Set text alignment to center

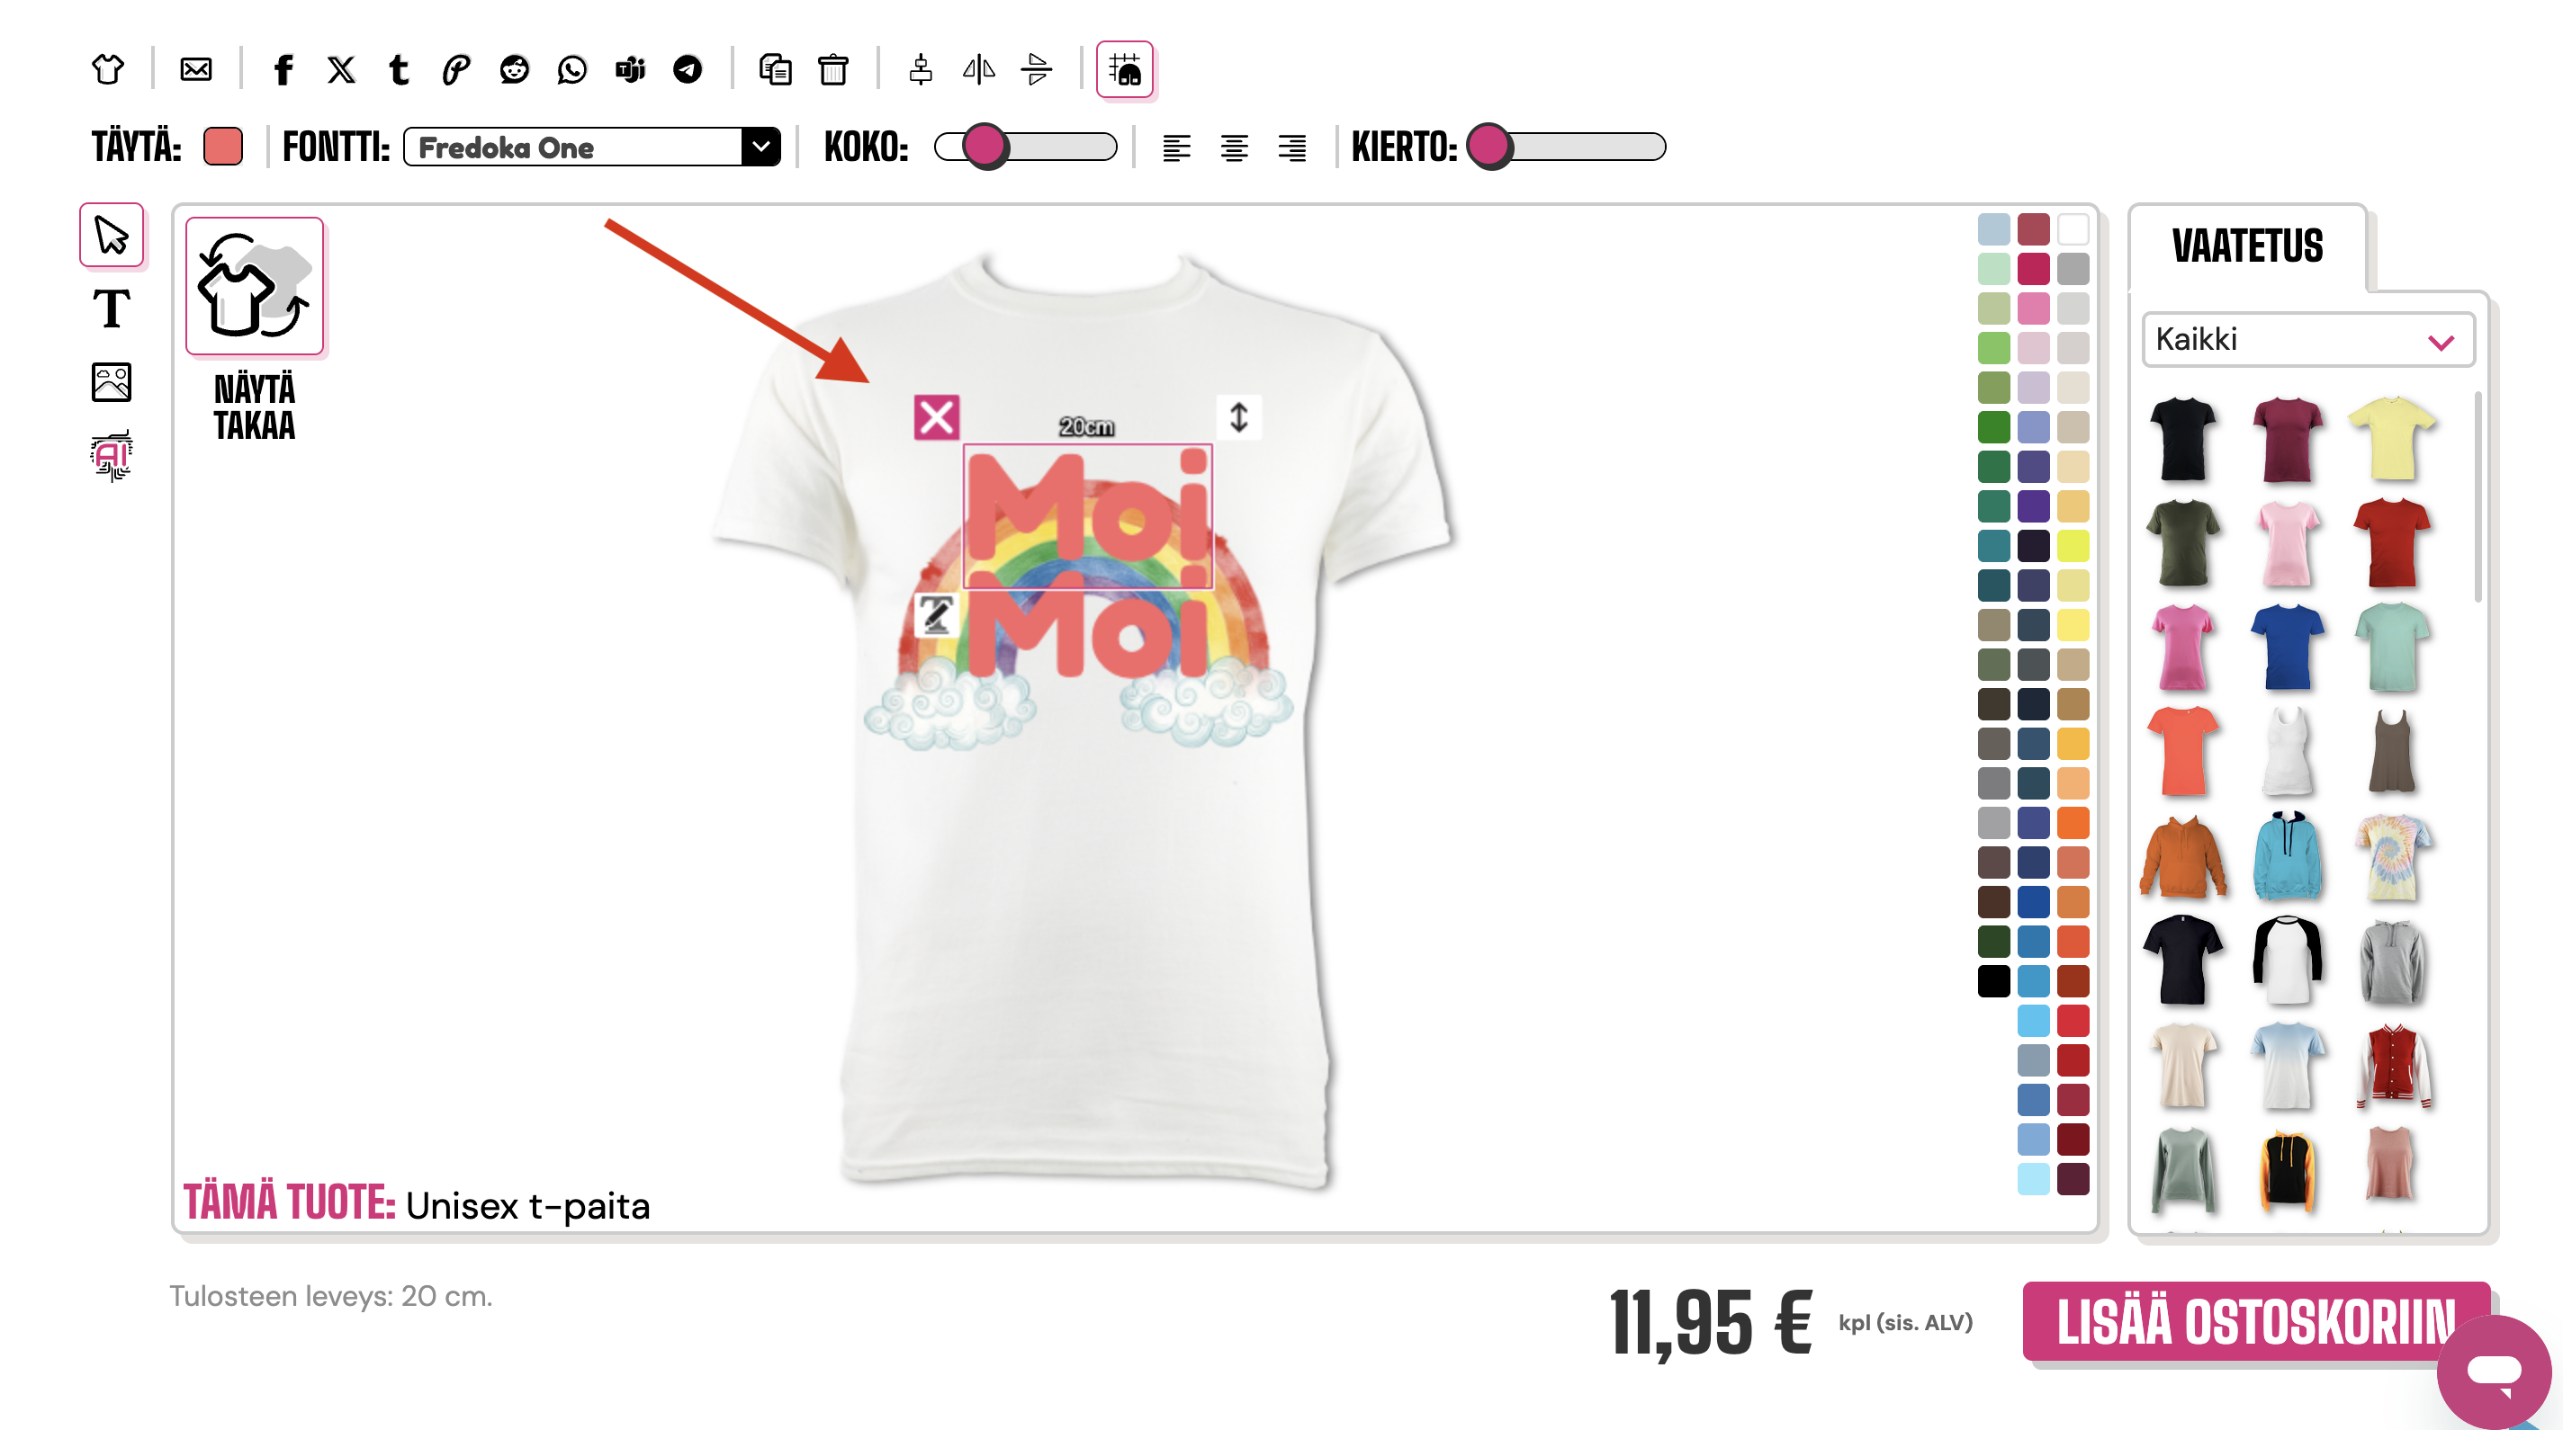pyautogui.click(x=1234, y=147)
